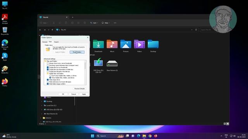This screenshot has width=248, height=139.
Task: Open the Downloads folder icon
Action: (98, 44)
